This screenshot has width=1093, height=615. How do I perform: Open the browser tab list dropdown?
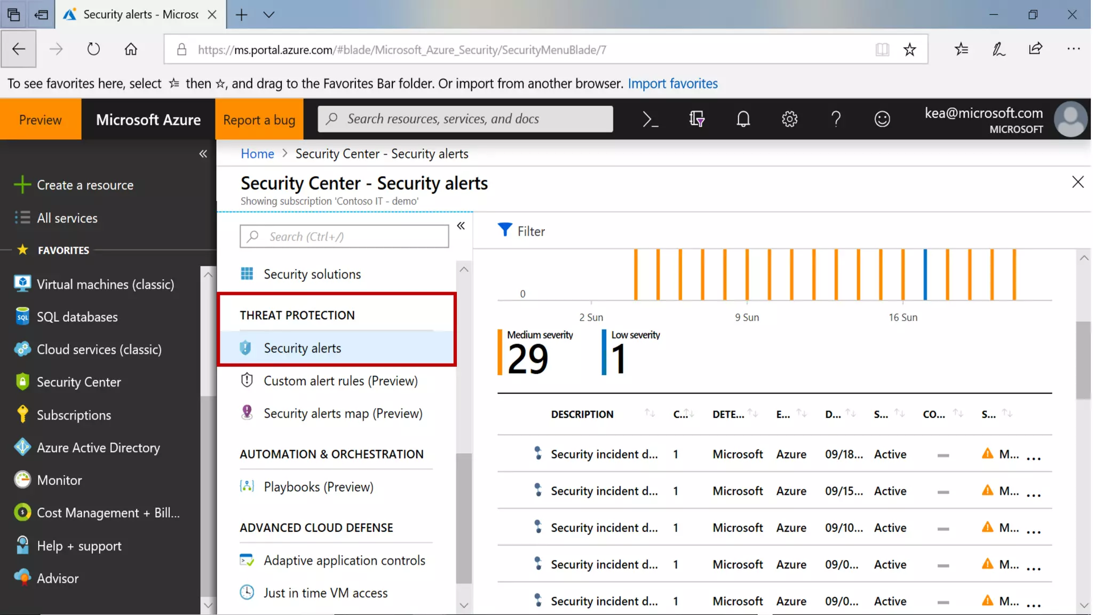click(269, 14)
